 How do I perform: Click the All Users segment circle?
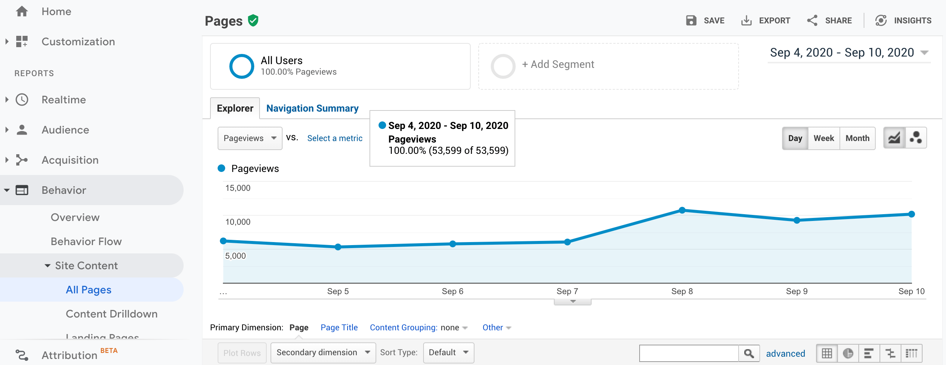tap(242, 66)
